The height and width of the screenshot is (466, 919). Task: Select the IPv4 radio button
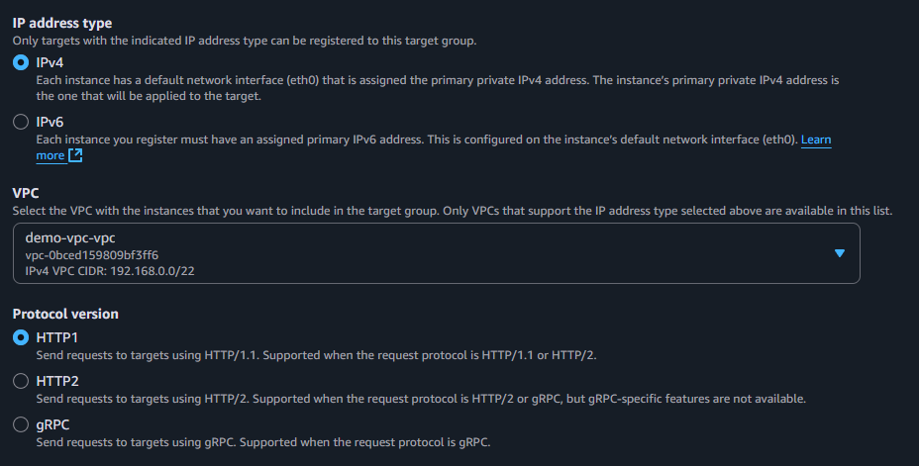click(x=21, y=62)
